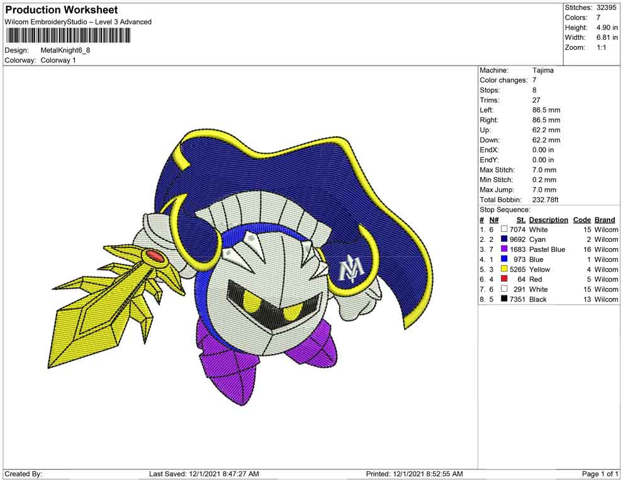Image resolution: width=623 pixels, height=480 pixels.
Task: Click the blue swatch in row 4
Action: pos(504,259)
